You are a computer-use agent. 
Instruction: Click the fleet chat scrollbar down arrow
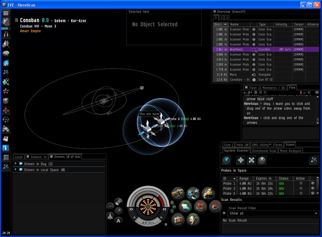318,123
